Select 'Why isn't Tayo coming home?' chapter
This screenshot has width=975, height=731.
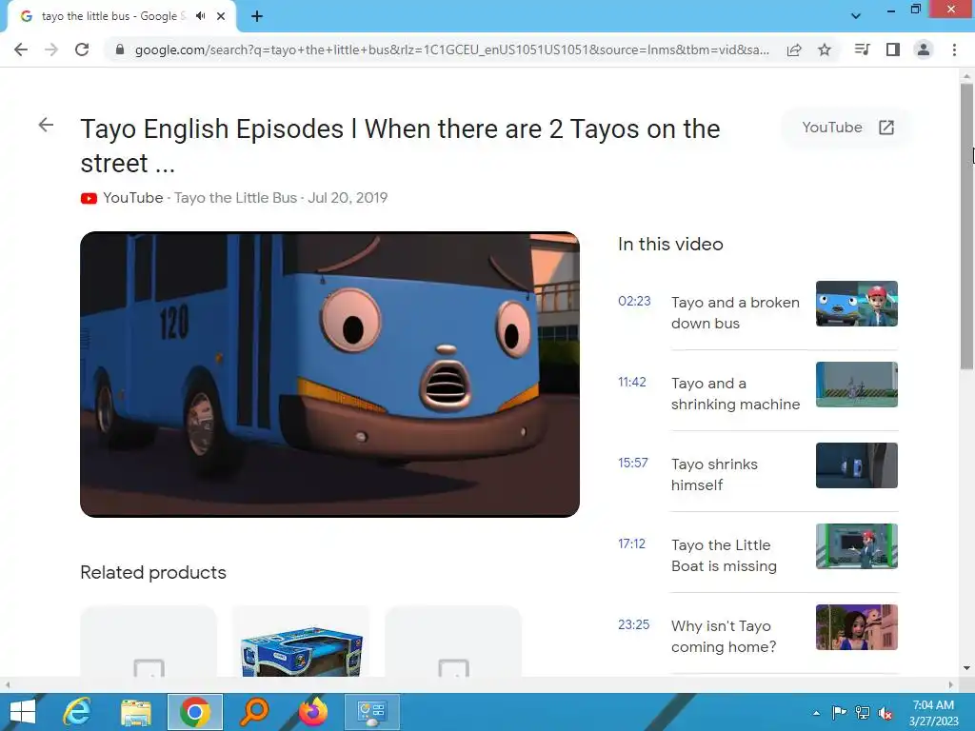[x=724, y=636]
